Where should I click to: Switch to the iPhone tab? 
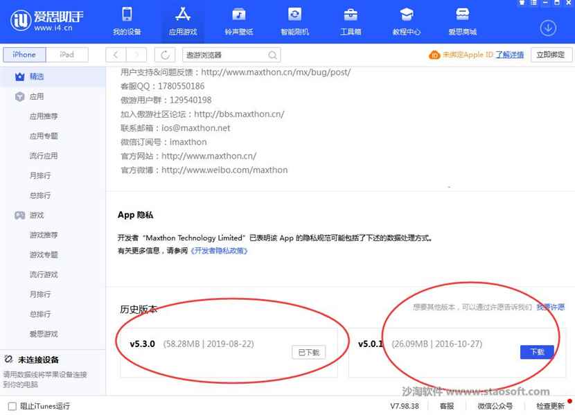[x=24, y=55]
